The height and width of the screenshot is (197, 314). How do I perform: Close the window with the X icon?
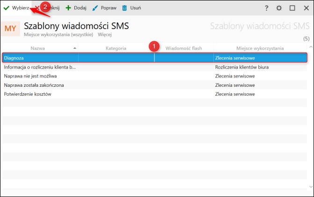[x=306, y=8]
